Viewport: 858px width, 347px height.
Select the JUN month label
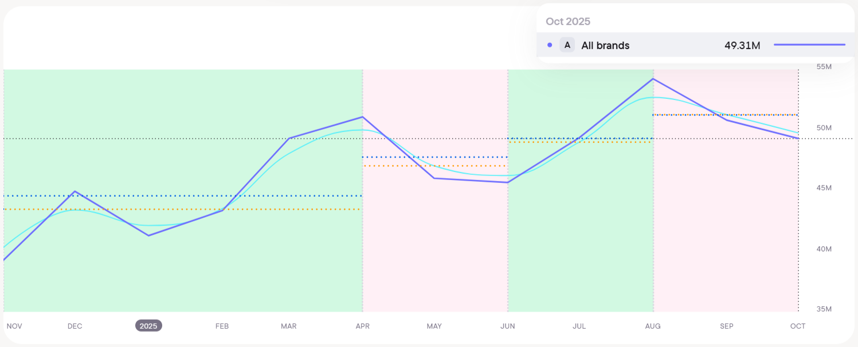[x=508, y=326]
